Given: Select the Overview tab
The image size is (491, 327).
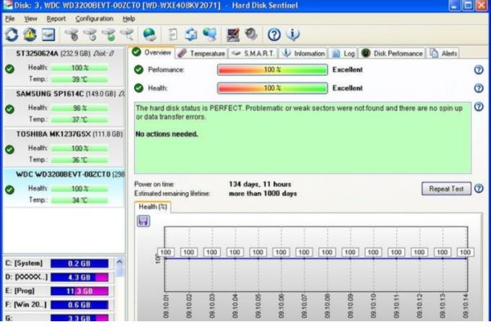Looking at the screenshot, I should tap(151, 52).
